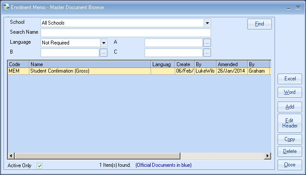Copy the selected document
Image resolution: width=306 pixels, height=175 pixels.
[290, 139]
